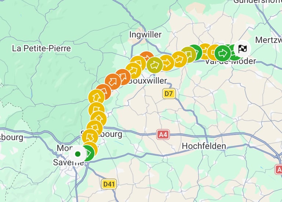The width and height of the screenshot is (282, 202).
Task: Click the Bouxwiller town label
Action: (x=148, y=80)
